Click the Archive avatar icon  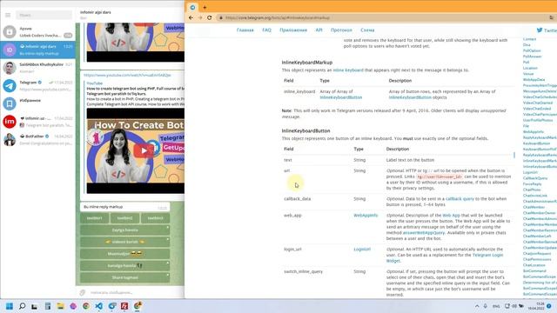(x=10, y=32)
